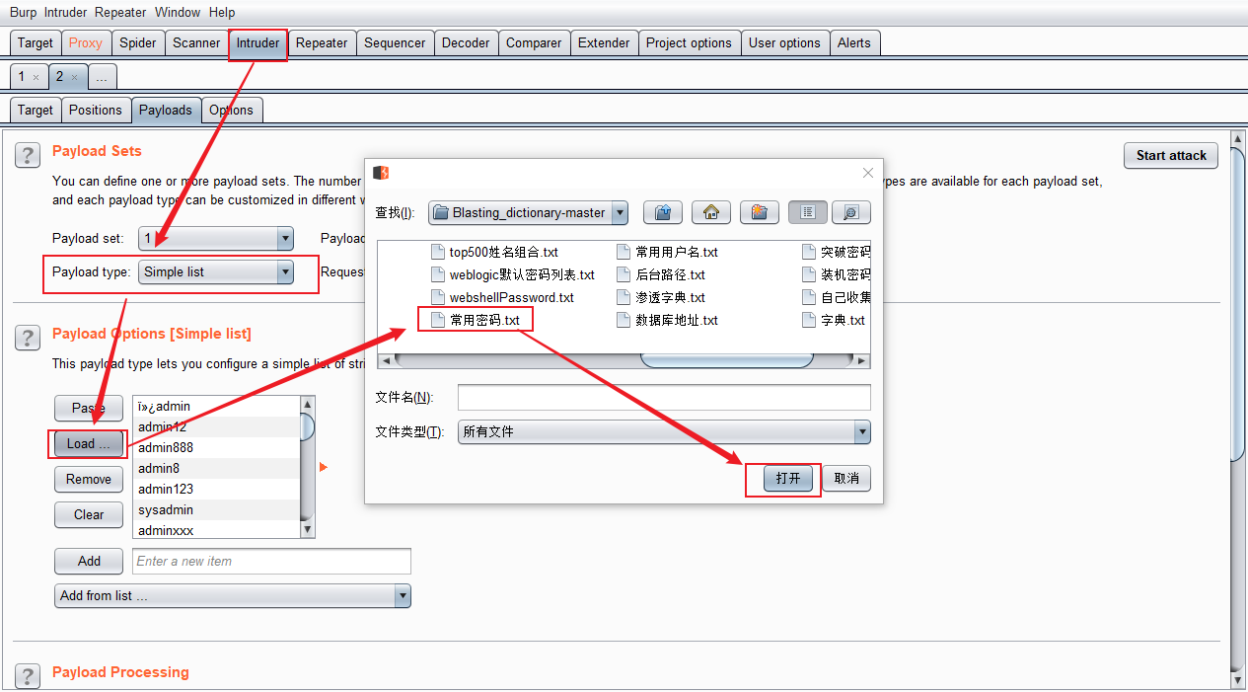1248x692 pixels.
Task: Click the create new folder icon
Action: click(759, 212)
